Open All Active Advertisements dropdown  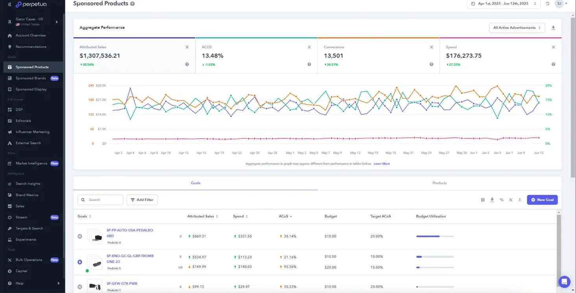(517, 28)
